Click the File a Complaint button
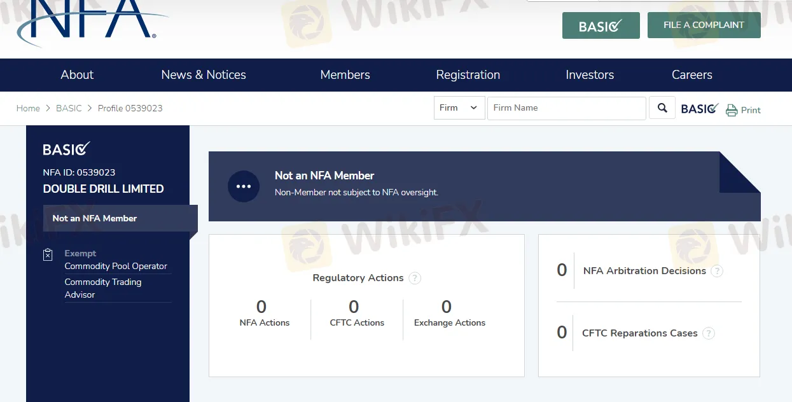Viewport: 792px width, 402px height. coord(704,25)
